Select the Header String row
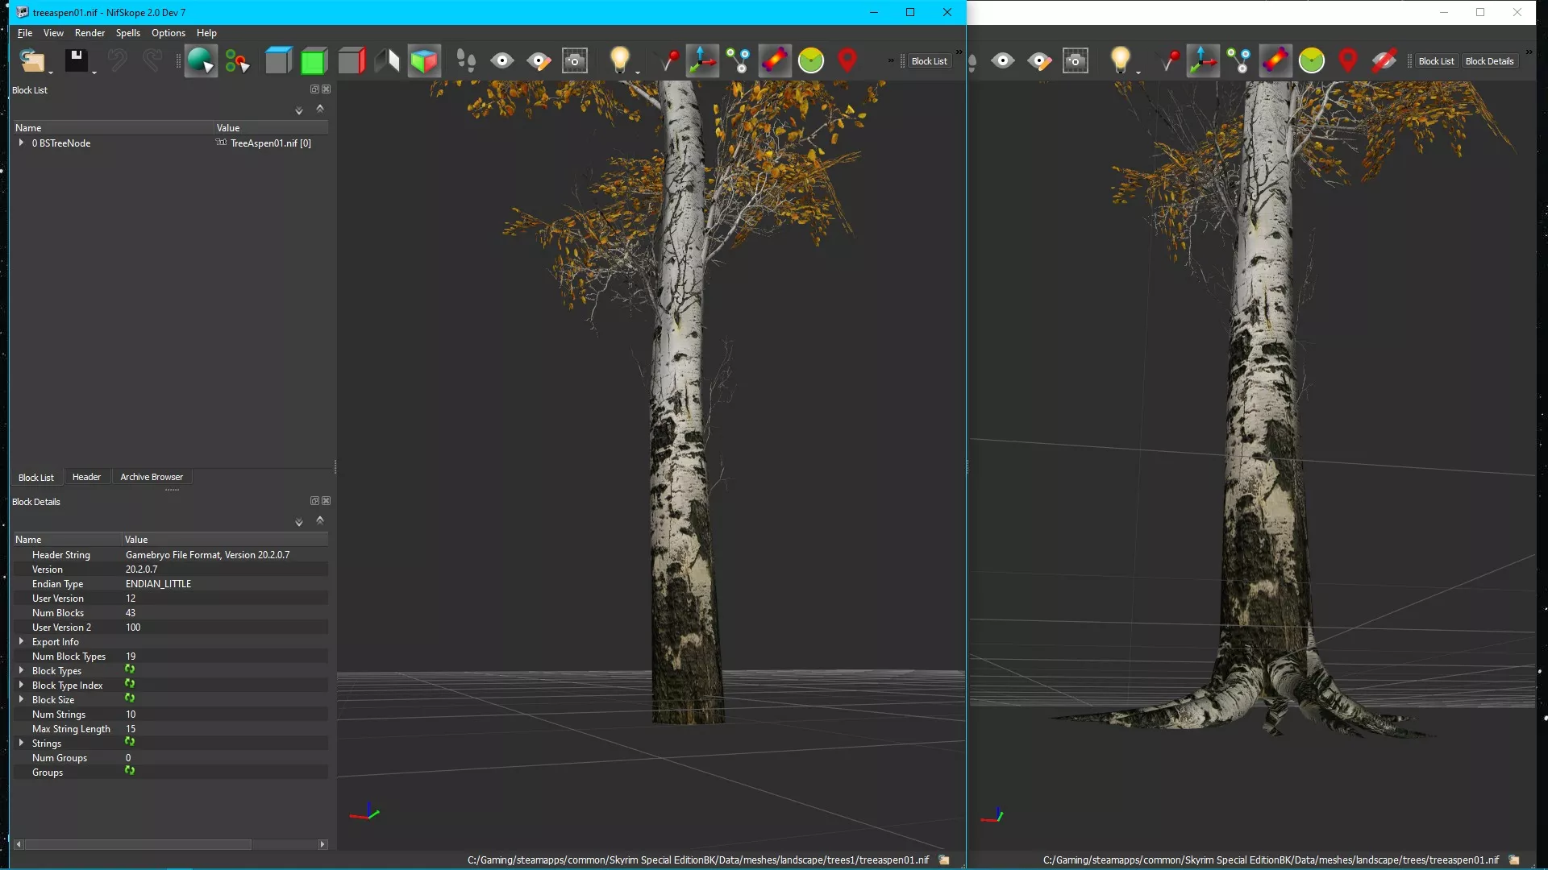The height and width of the screenshot is (870, 1548). click(x=170, y=554)
